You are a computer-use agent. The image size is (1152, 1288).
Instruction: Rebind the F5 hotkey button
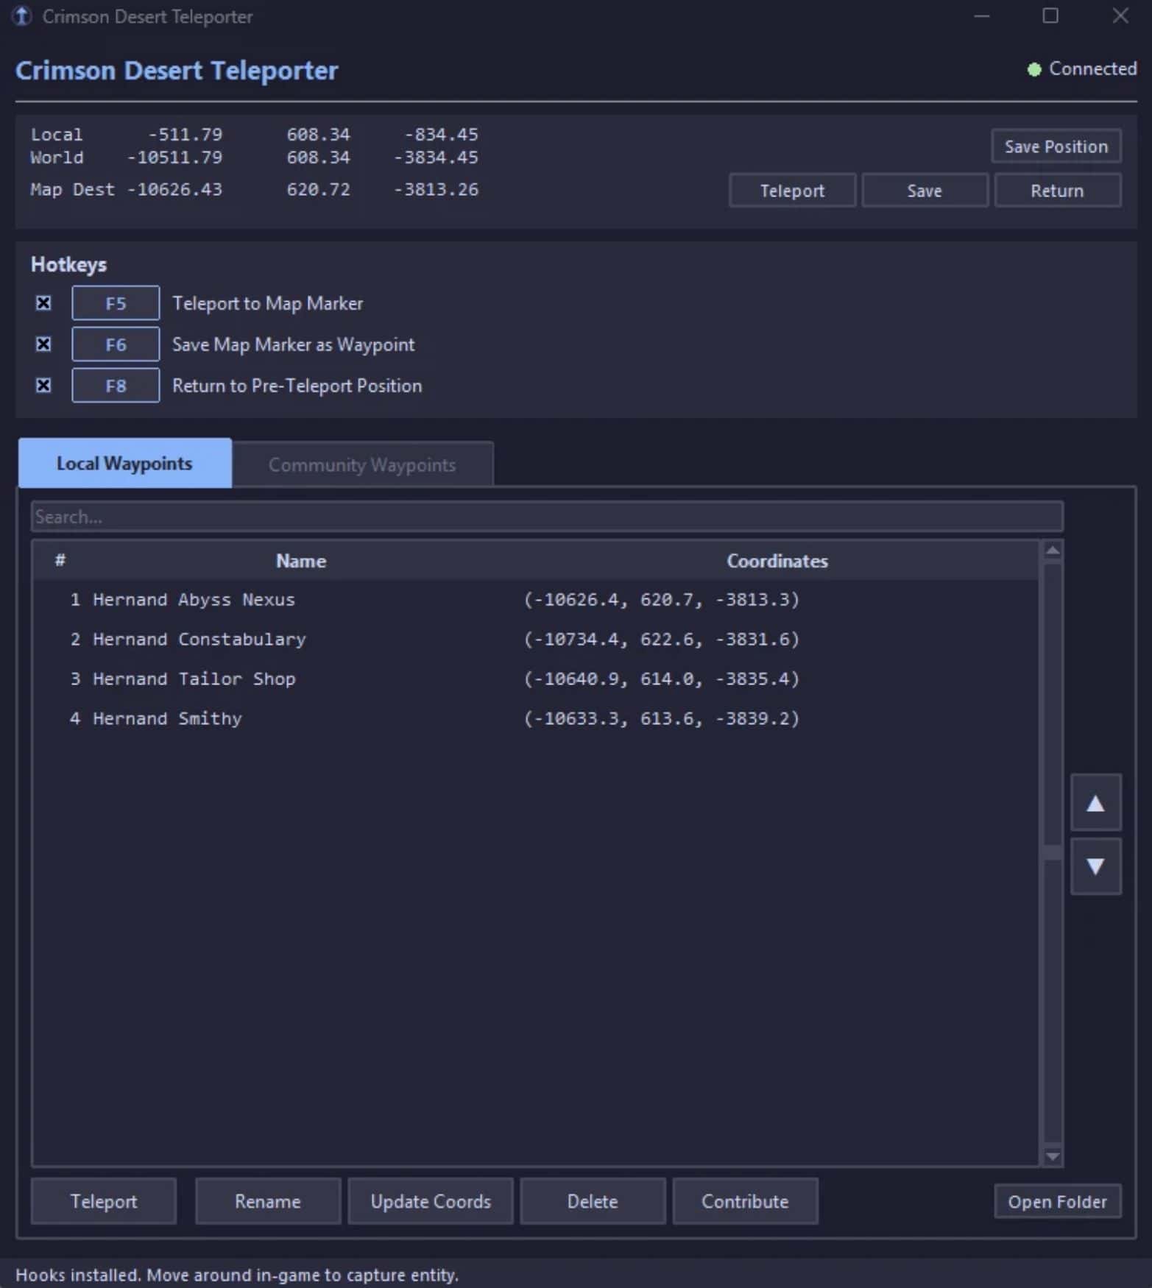116,303
